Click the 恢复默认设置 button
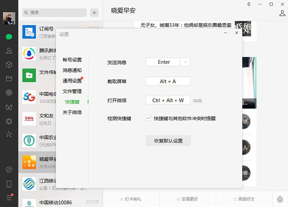Screen dimensions: 288x207 (x=168, y=141)
